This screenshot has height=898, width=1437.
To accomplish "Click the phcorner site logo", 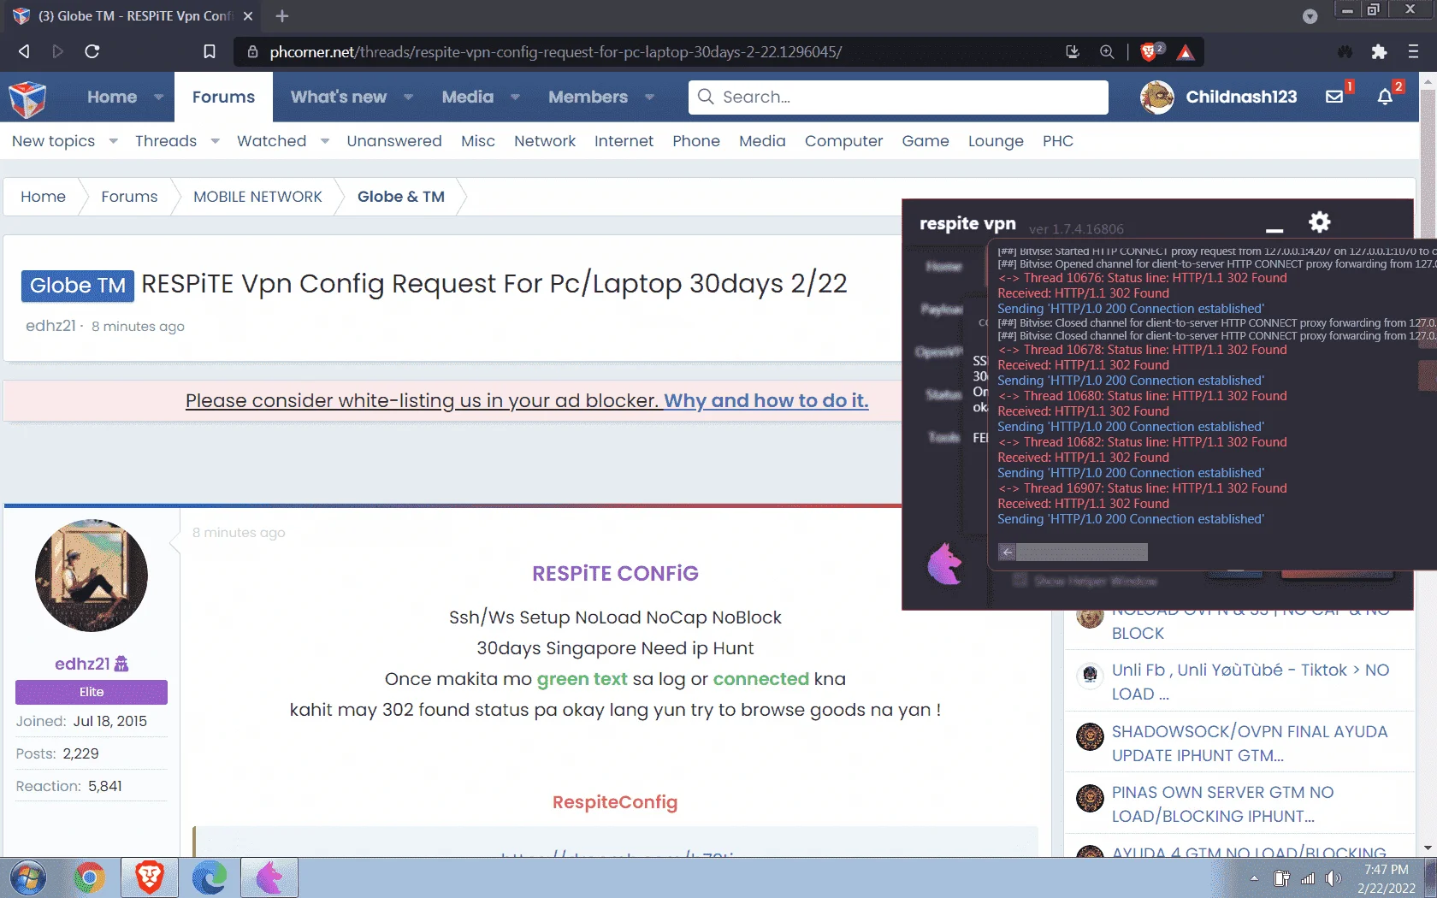I will pyautogui.click(x=27, y=99).
